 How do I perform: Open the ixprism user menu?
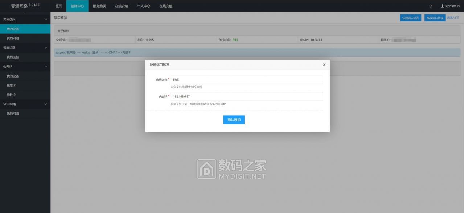click(450, 6)
